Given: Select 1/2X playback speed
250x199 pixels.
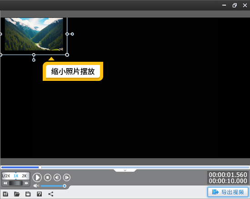Looking at the screenshot, I should click(6, 176).
